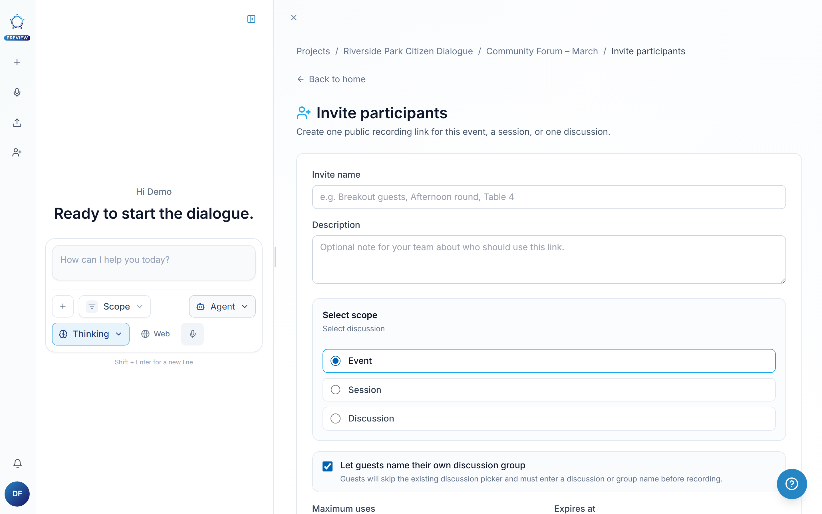Click the Invite name input field

(x=549, y=197)
